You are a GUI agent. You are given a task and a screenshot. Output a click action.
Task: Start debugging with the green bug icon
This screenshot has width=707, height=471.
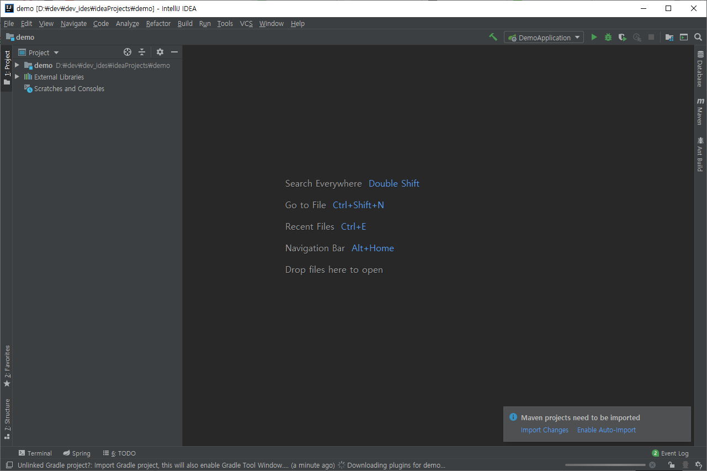(608, 38)
